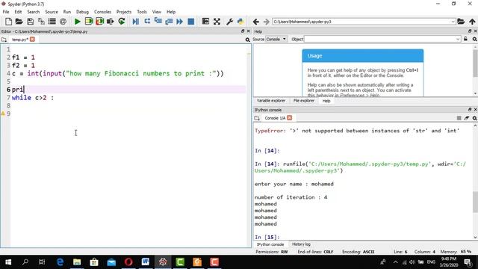Click the @ symbol toolbar icon
Screen dimensions: 478x269
point(63,22)
